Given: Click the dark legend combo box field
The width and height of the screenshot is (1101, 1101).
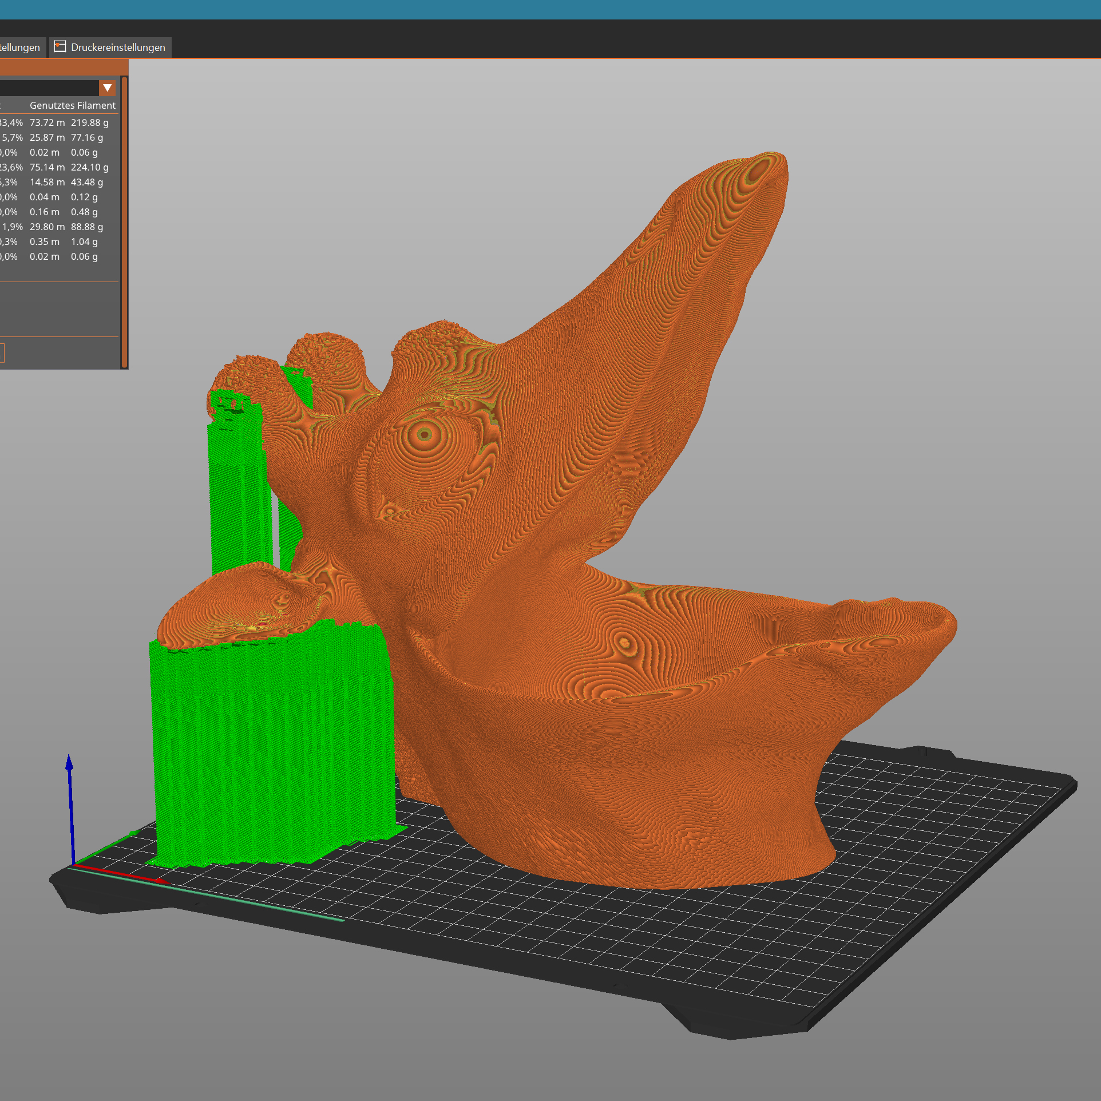Looking at the screenshot, I should (49, 88).
